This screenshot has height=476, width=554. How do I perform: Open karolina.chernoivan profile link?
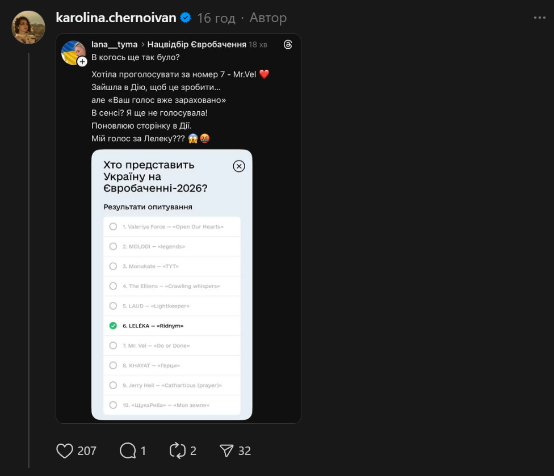click(116, 18)
